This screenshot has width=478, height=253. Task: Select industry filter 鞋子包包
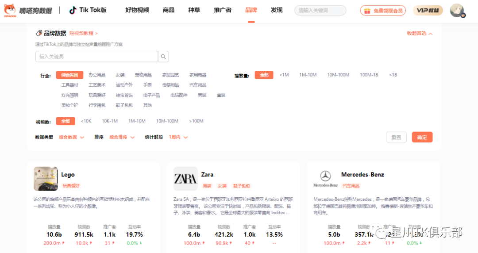click(x=124, y=105)
